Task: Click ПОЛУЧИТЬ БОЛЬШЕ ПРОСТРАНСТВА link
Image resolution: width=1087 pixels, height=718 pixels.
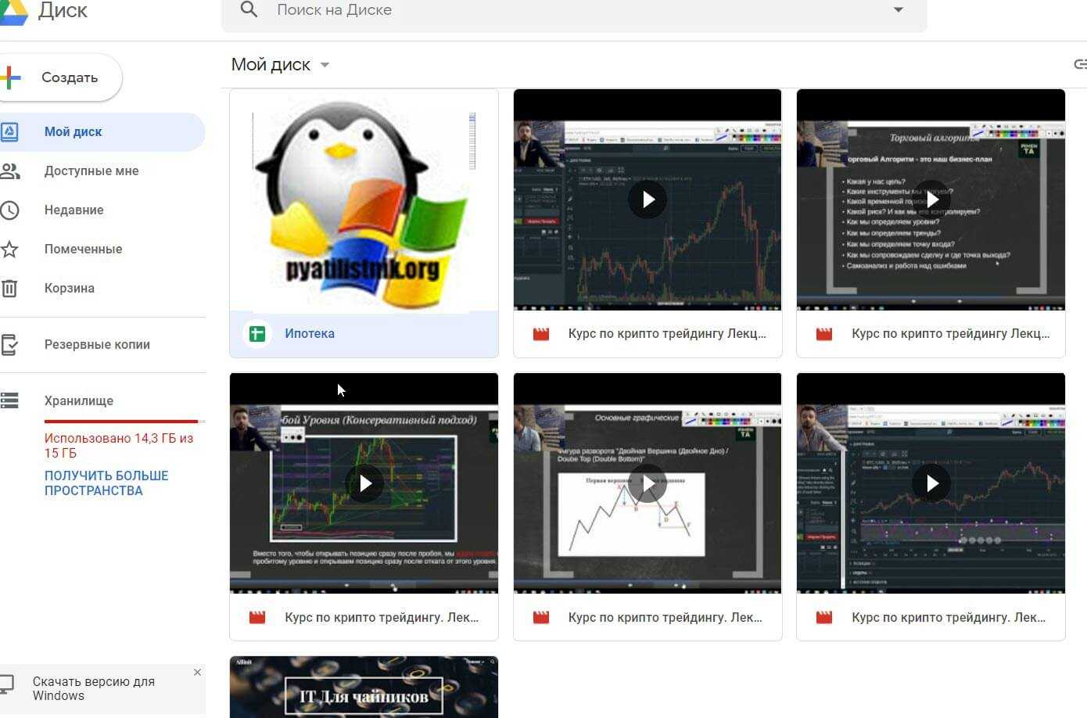Action: 106,483
